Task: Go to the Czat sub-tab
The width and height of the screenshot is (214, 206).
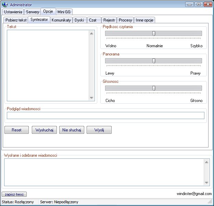Action: pyautogui.click(x=93, y=20)
